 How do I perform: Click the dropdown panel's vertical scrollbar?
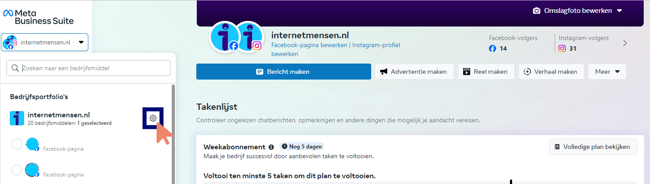coord(173,133)
